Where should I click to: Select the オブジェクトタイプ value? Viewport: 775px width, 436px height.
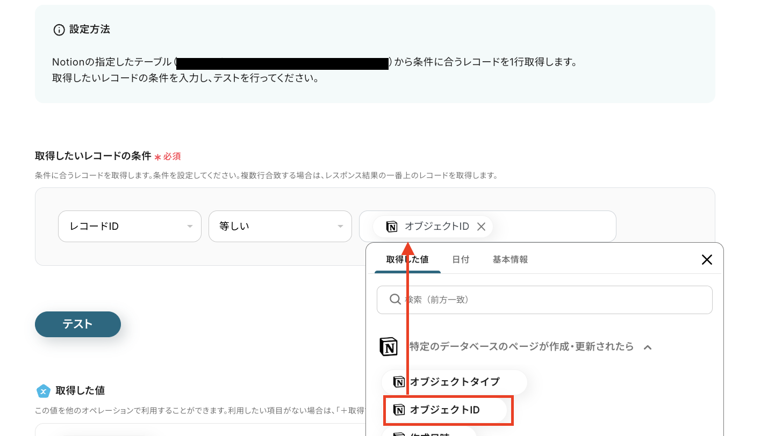[454, 382]
